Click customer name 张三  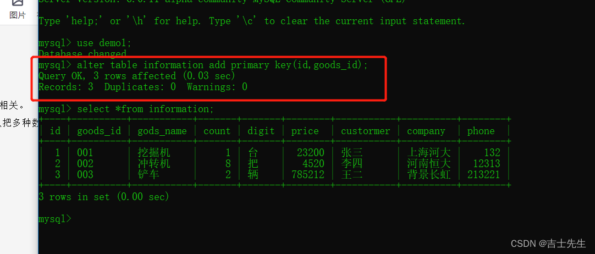point(352,153)
